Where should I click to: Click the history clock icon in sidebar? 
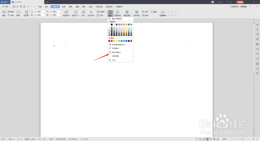pos(257,68)
